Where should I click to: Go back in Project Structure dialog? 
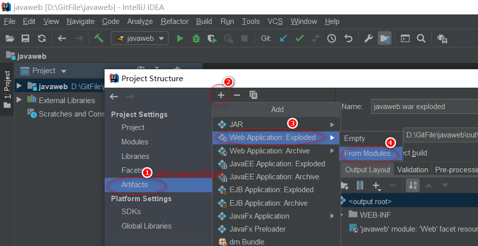tap(114, 97)
